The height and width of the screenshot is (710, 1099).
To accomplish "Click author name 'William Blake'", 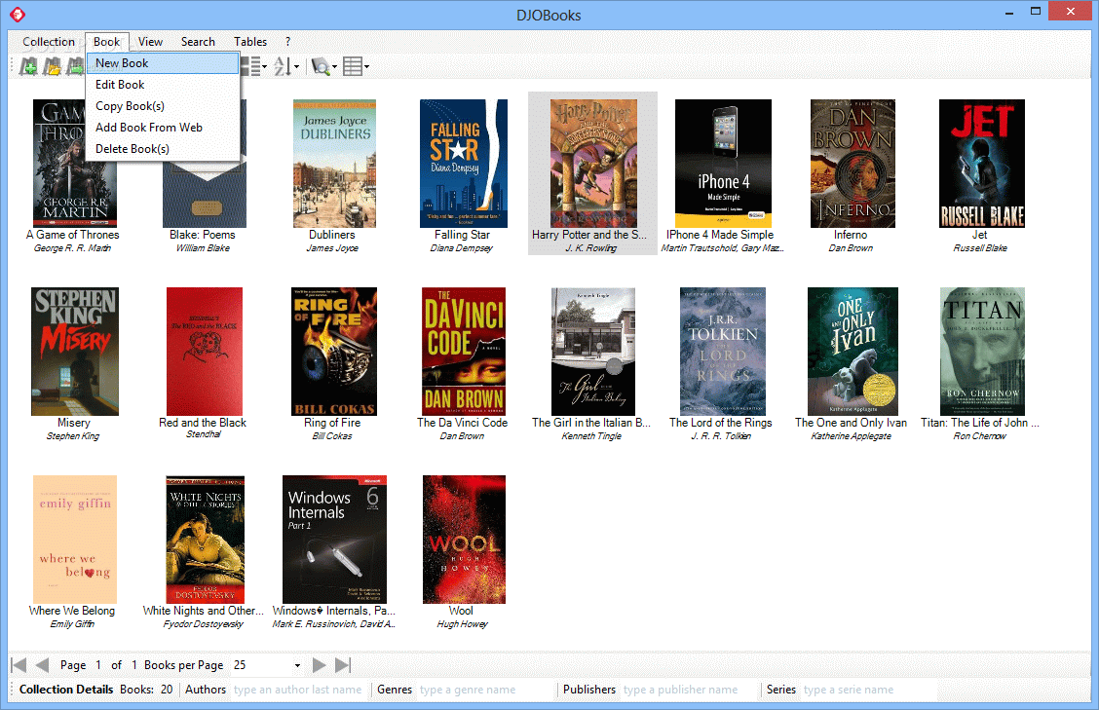I will coord(203,248).
